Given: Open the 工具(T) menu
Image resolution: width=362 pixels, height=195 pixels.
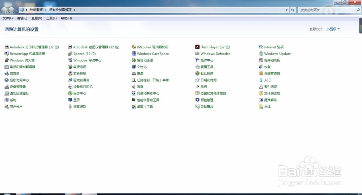Looking at the screenshot, I should 51,18.
